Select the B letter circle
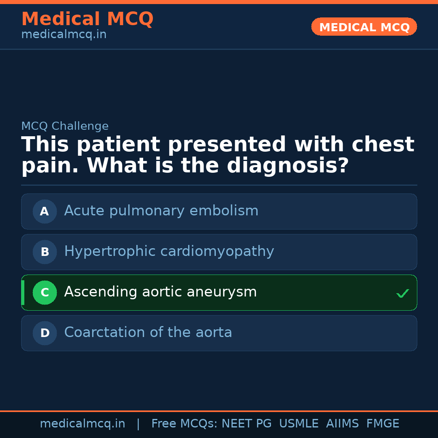 click(45, 252)
